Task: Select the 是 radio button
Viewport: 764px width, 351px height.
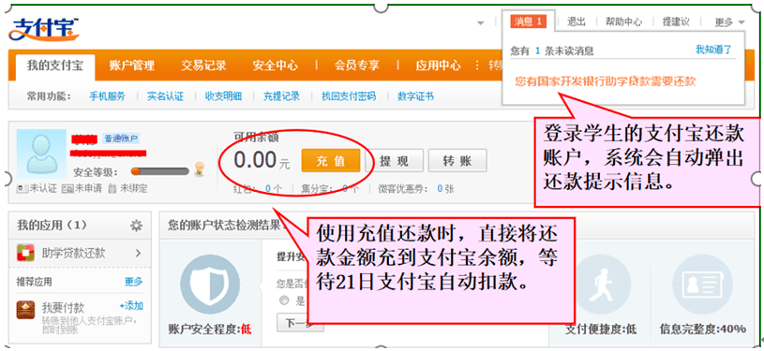Action: tap(285, 300)
